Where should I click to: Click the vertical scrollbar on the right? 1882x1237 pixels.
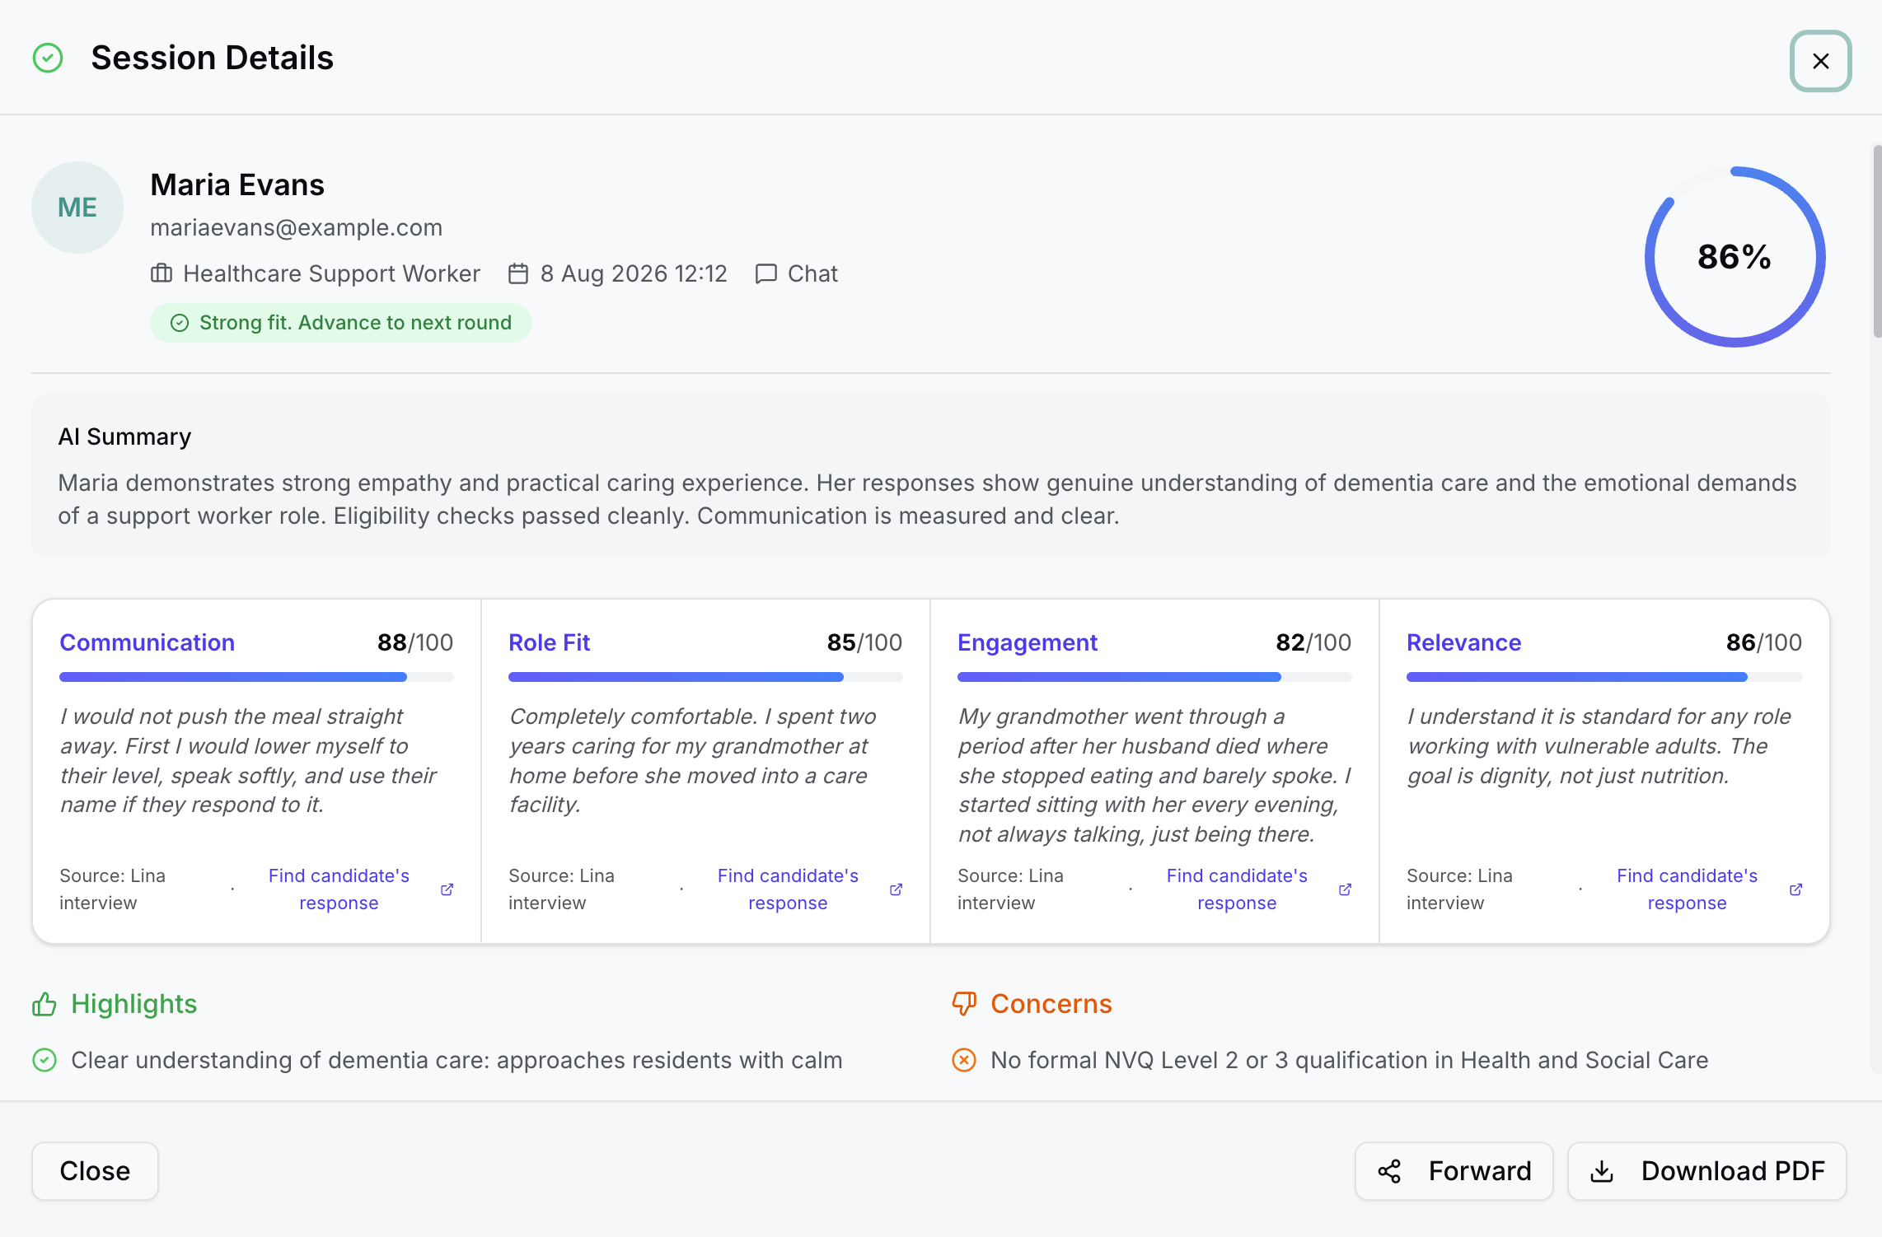point(1877,240)
